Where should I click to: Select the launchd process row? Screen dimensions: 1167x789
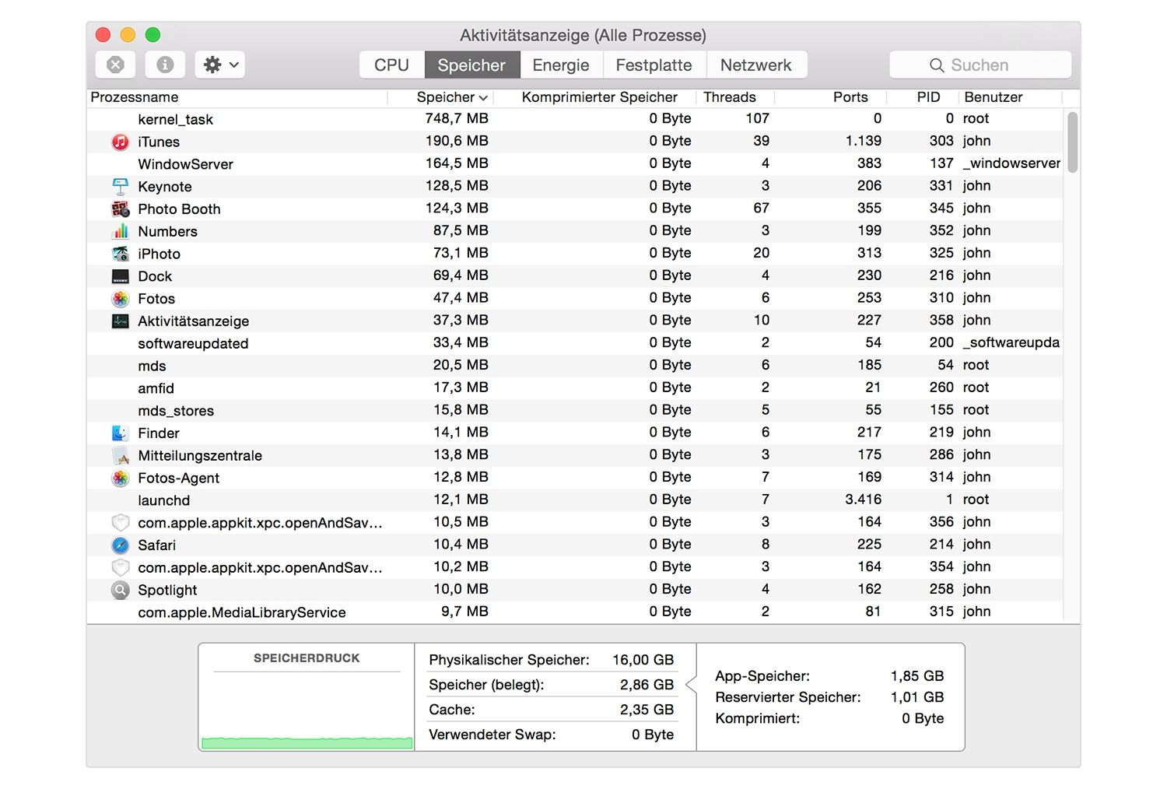[575, 500]
